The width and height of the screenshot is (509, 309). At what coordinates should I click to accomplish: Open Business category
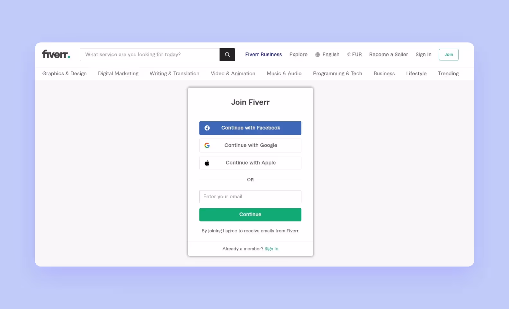[384, 73]
